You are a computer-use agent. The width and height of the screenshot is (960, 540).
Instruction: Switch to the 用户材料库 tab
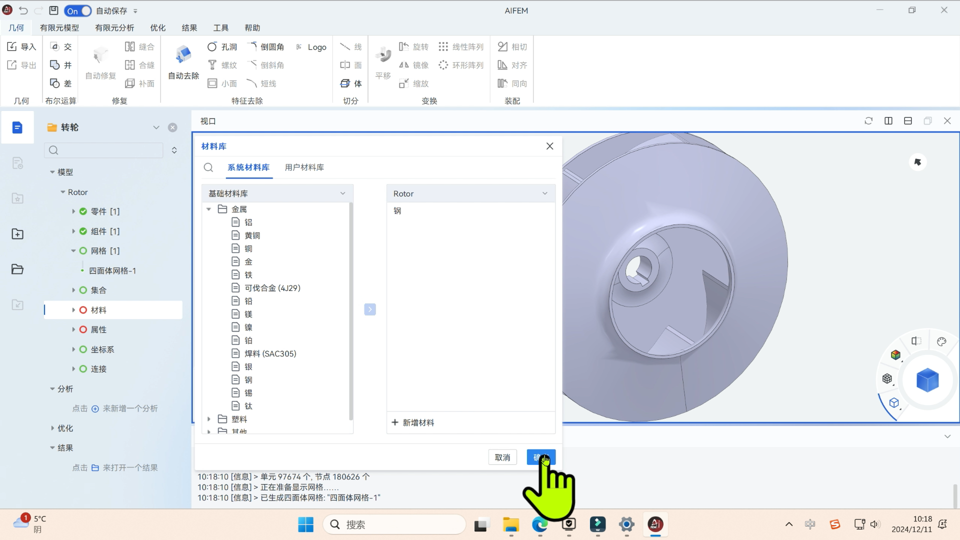click(x=304, y=167)
